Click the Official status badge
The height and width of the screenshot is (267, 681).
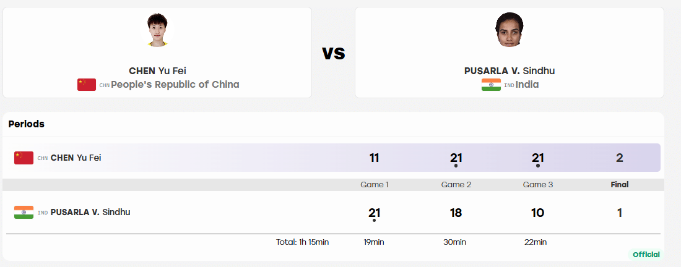coord(646,255)
